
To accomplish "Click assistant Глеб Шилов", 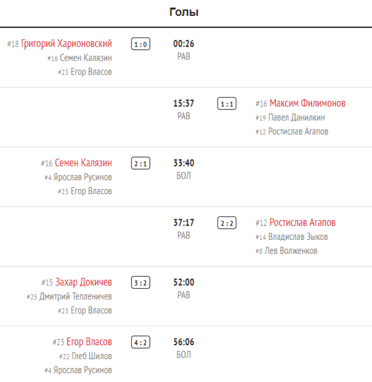I will pyautogui.click(x=92, y=356).
